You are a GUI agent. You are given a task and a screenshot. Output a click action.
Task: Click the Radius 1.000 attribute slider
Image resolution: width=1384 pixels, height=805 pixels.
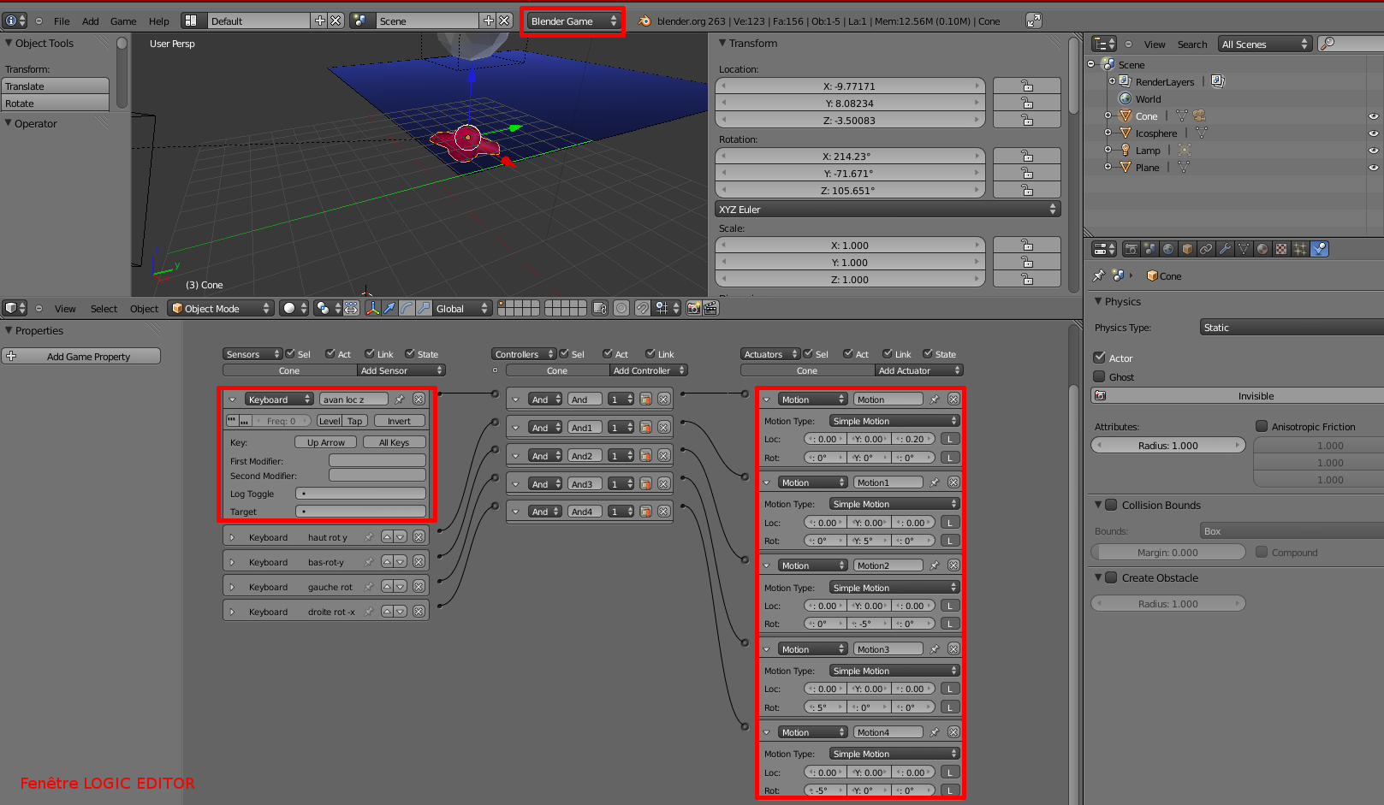(x=1167, y=446)
